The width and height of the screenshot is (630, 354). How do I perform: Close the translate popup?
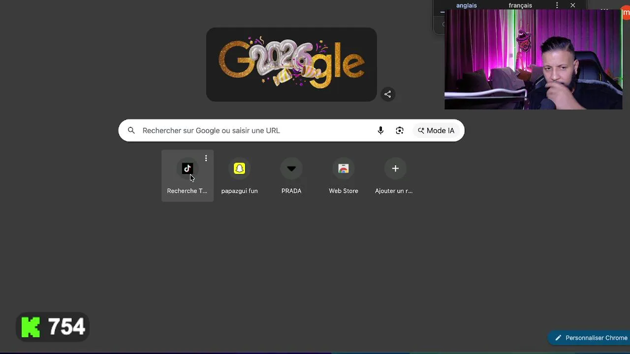point(573,5)
